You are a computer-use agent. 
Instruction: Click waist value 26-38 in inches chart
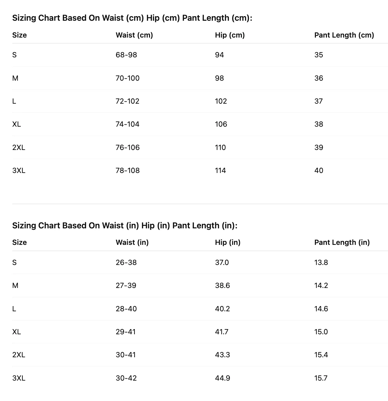pyautogui.click(x=126, y=262)
